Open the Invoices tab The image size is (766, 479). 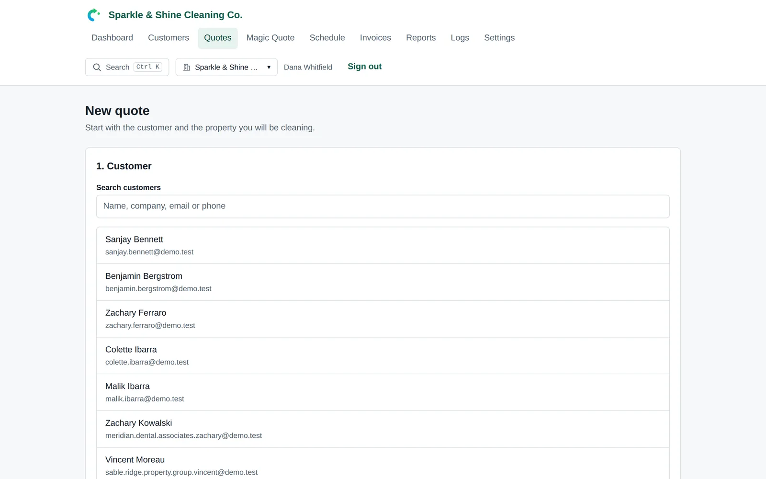coord(375,38)
